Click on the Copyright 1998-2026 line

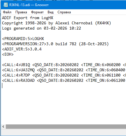(56, 23)
